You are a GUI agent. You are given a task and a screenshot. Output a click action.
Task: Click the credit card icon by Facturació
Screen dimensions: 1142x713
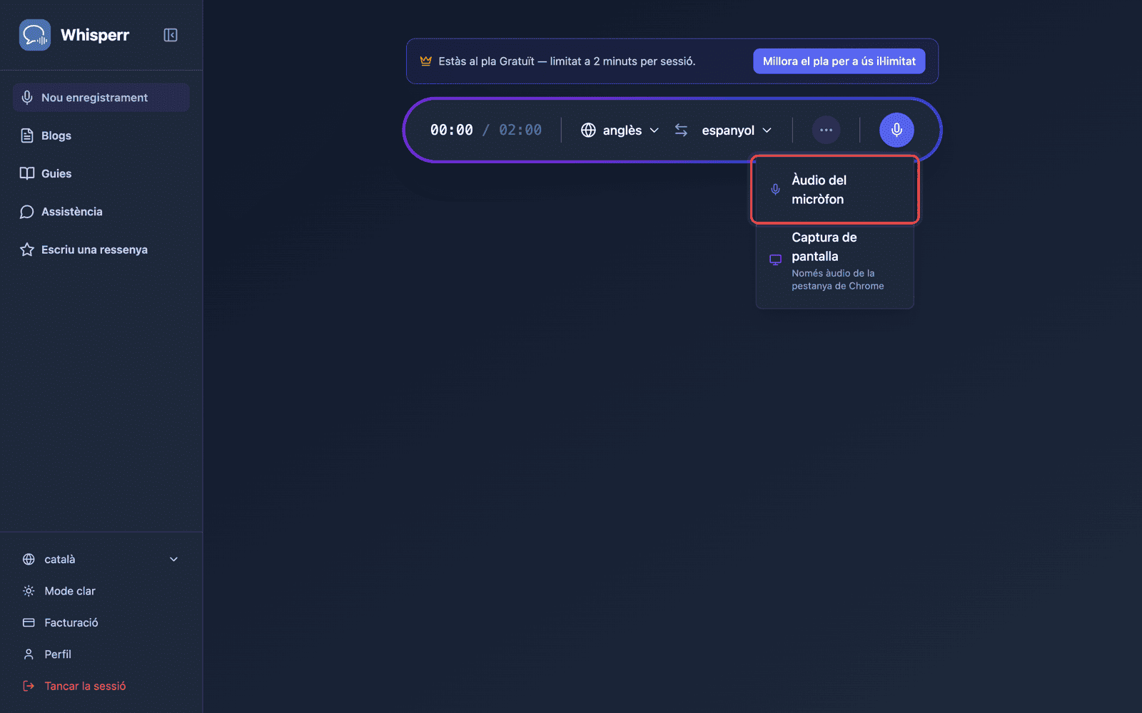(x=29, y=622)
